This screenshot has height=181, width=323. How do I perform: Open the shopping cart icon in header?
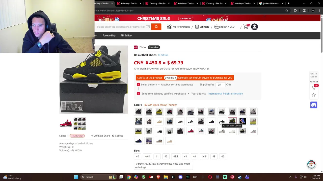pos(246,27)
